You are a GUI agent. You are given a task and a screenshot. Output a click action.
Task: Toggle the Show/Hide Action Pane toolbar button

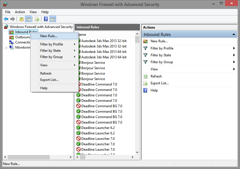tap(53, 19)
